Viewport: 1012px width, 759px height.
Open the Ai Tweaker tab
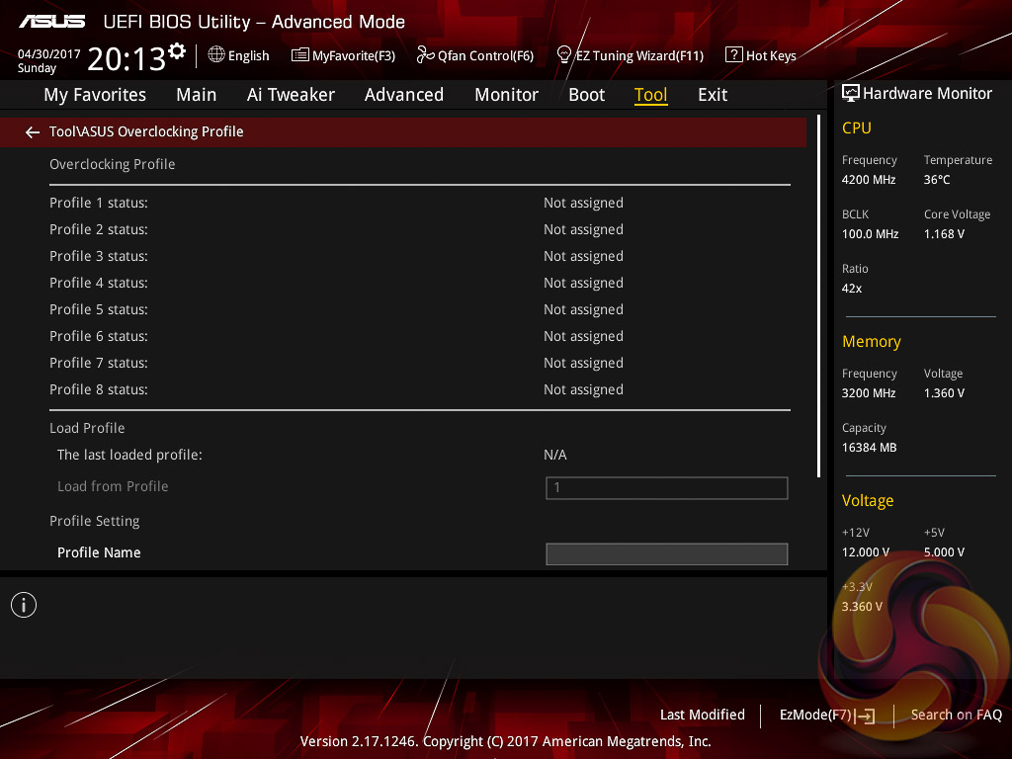click(291, 95)
